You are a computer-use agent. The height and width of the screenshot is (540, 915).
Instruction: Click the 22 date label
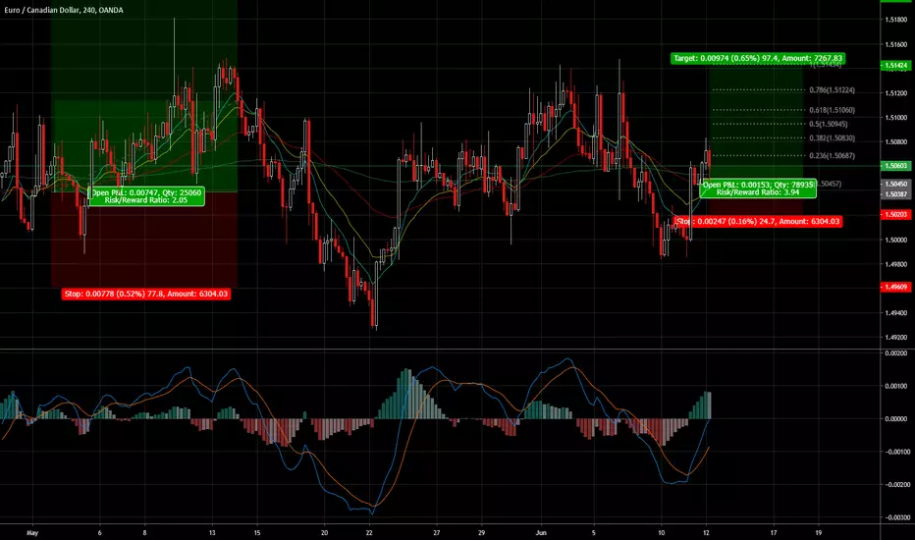coord(369,533)
